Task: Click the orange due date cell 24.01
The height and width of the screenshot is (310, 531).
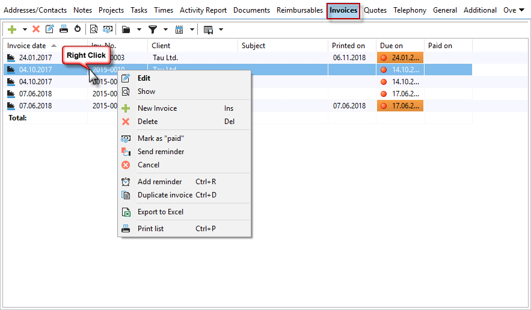Action: [400, 58]
